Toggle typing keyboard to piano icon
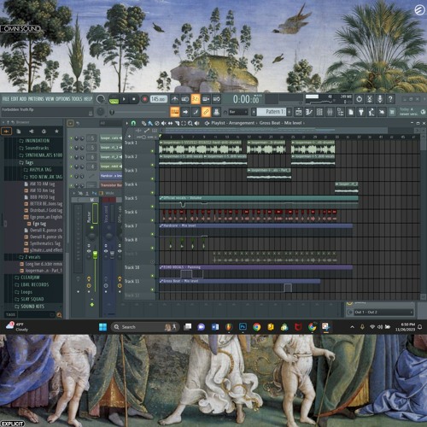This screenshot has height=427, width=427. coord(175,112)
